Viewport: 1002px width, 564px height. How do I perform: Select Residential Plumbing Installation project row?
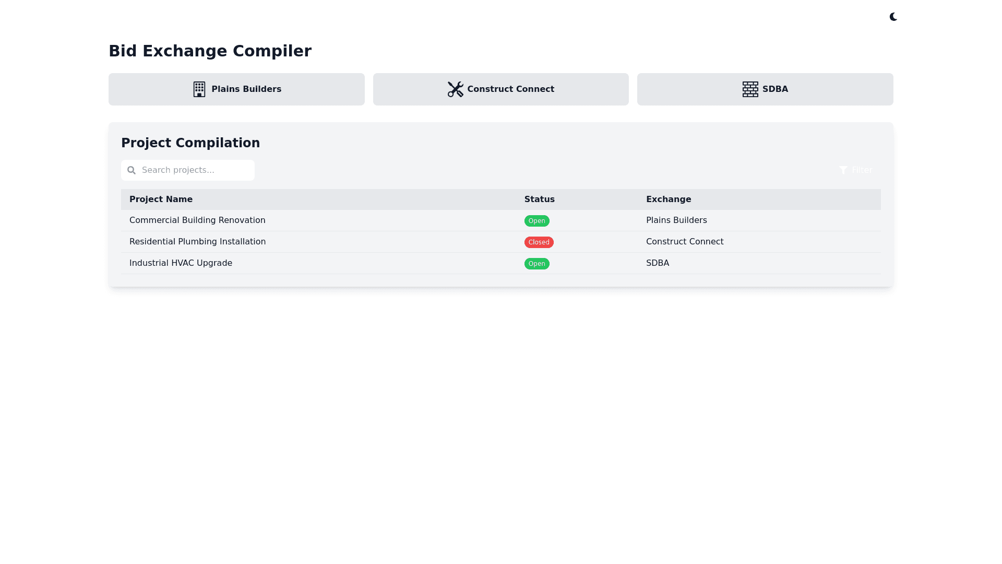tap(197, 242)
